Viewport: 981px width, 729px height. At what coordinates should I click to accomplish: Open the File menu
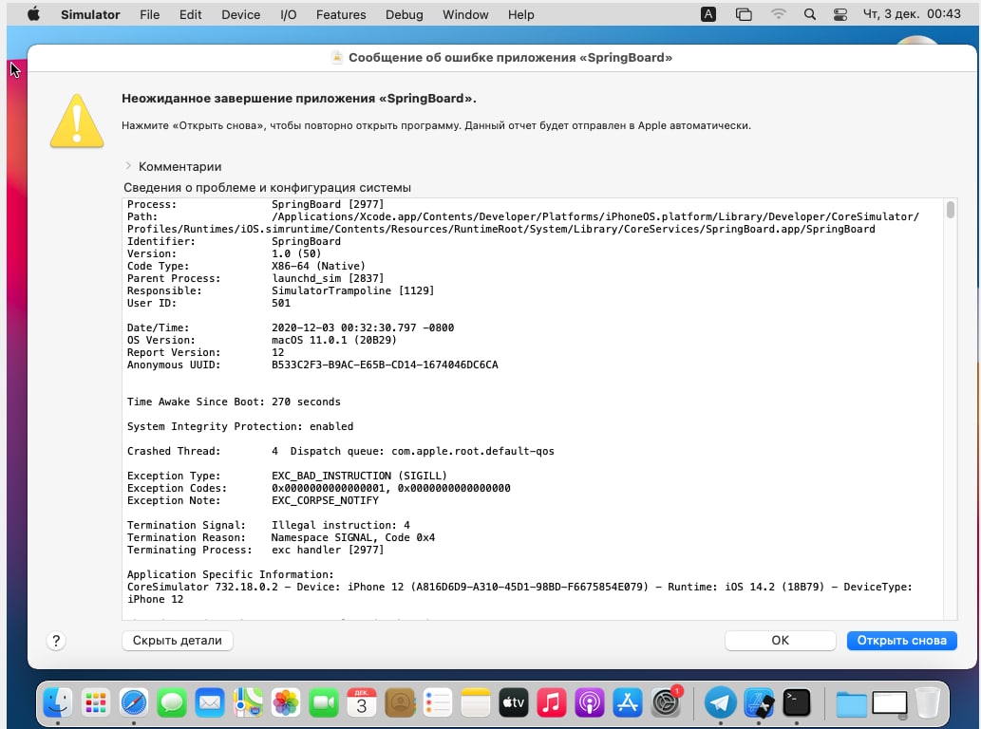coord(149,14)
